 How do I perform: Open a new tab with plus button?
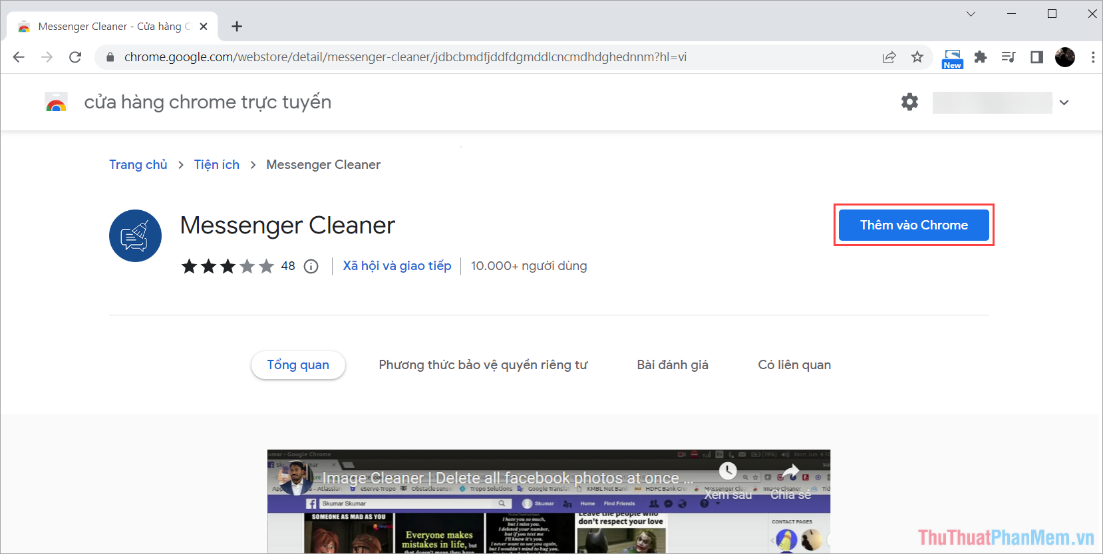(x=237, y=27)
